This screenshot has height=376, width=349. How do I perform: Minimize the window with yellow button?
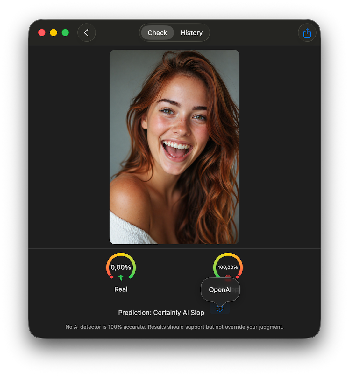pyautogui.click(x=53, y=33)
